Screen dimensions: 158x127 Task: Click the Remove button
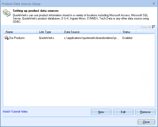click(145, 112)
